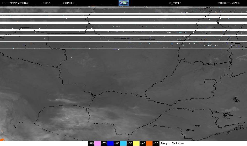Screen dimensions: 247x146
Task: Click the yellow swatch in the legend
Action: [136, 143]
